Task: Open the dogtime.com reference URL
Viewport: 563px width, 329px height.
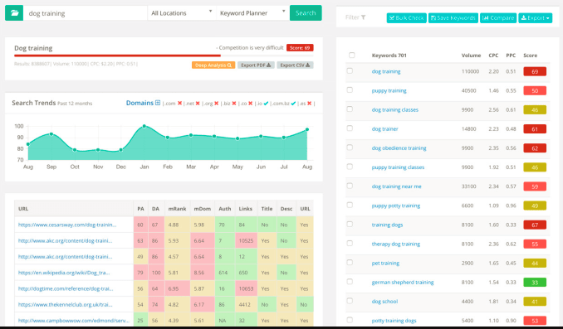Action: tap(66, 288)
